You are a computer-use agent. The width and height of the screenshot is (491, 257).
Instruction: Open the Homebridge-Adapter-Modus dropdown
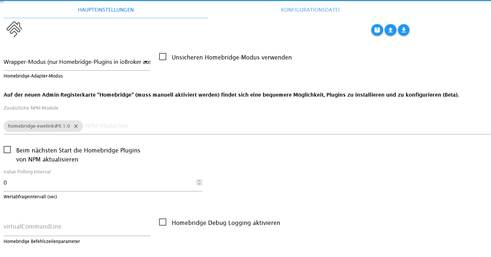coord(77,62)
